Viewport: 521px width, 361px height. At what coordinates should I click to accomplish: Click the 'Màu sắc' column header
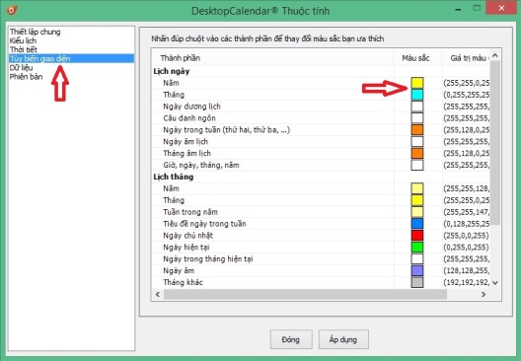pyautogui.click(x=416, y=58)
